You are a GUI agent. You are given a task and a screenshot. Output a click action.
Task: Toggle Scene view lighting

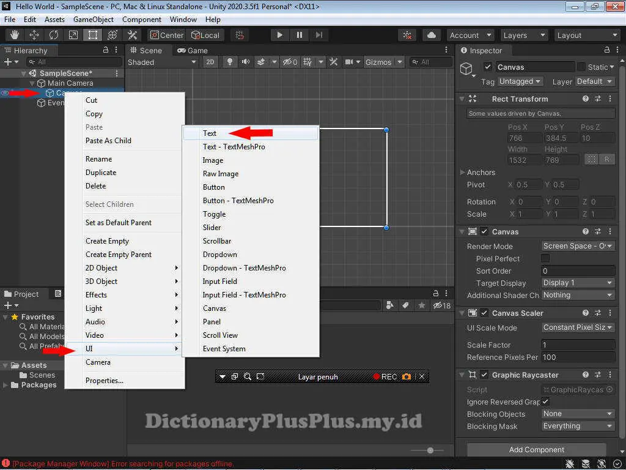230,62
